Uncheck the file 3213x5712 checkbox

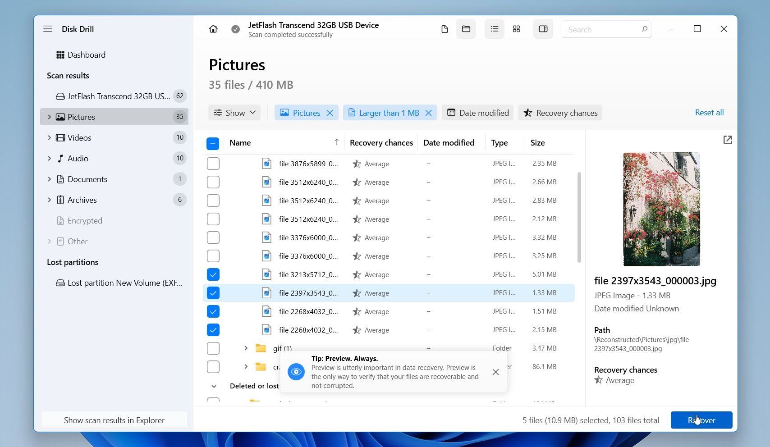coord(213,274)
